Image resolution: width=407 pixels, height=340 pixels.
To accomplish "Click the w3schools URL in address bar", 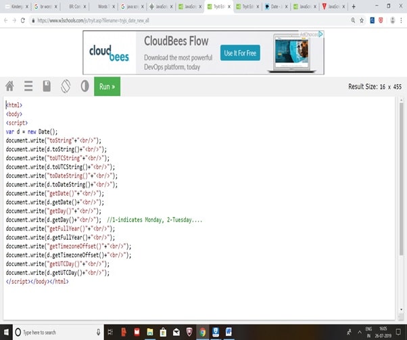I will [x=93, y=20].
